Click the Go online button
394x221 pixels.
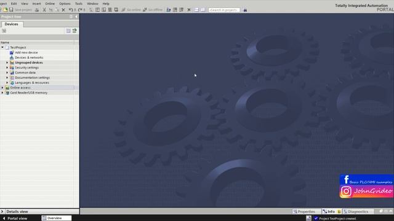point(131,10)
